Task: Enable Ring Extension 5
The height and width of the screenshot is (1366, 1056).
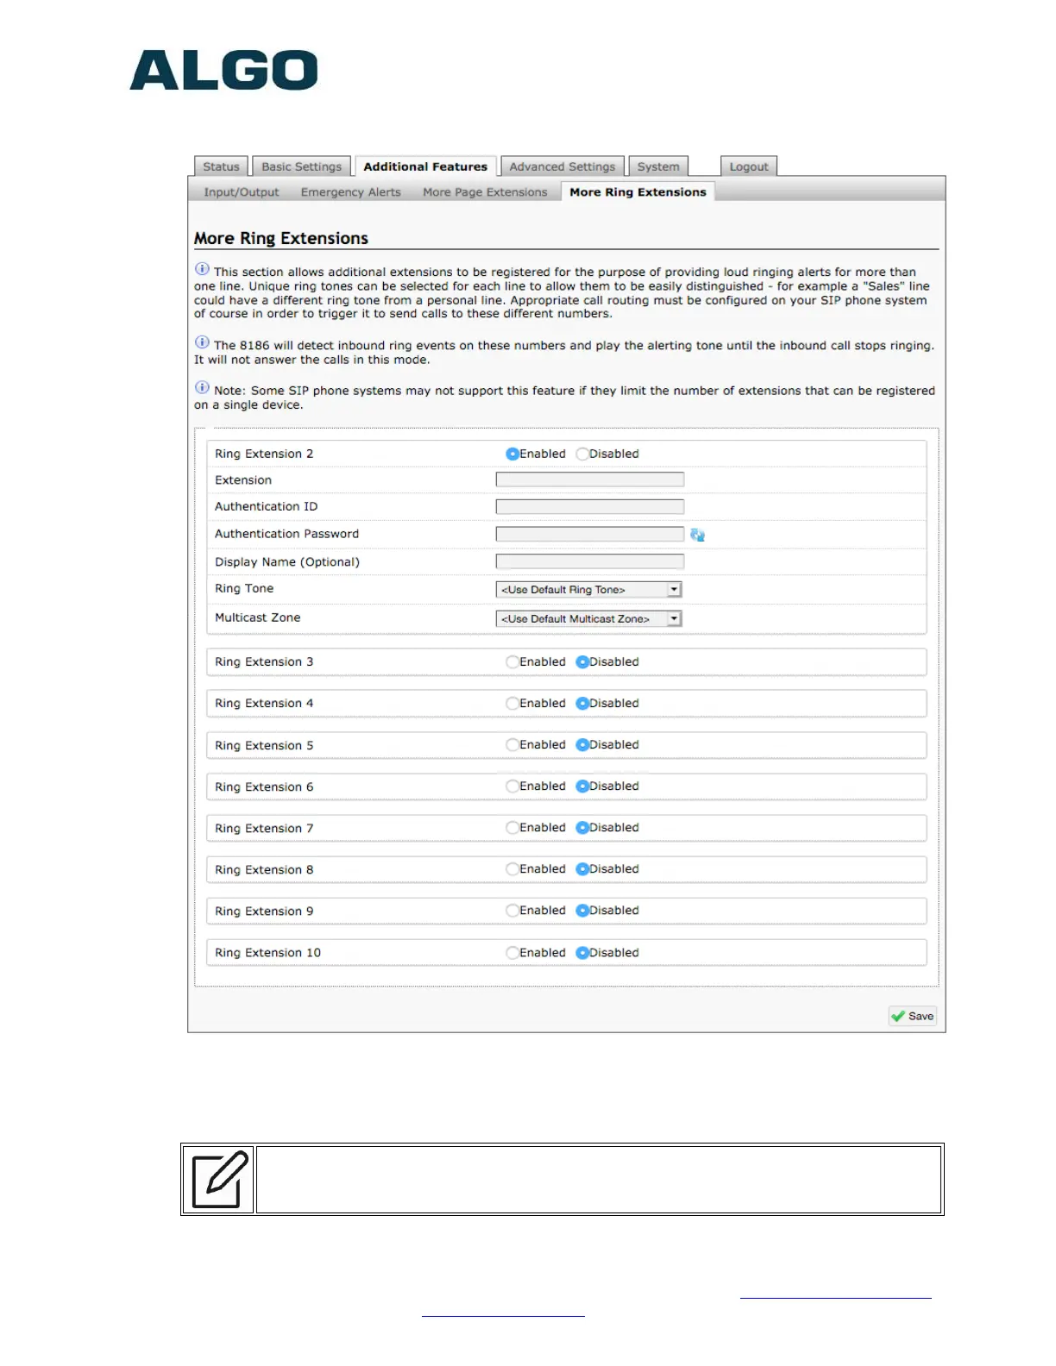Action: click(x=512, y=744)
